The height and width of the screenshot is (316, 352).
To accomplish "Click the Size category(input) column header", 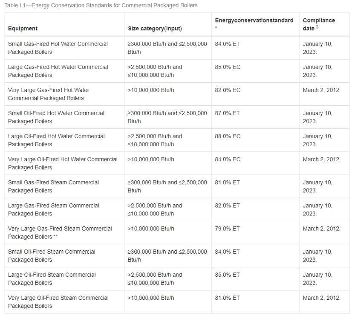I will tap(155, 29).
